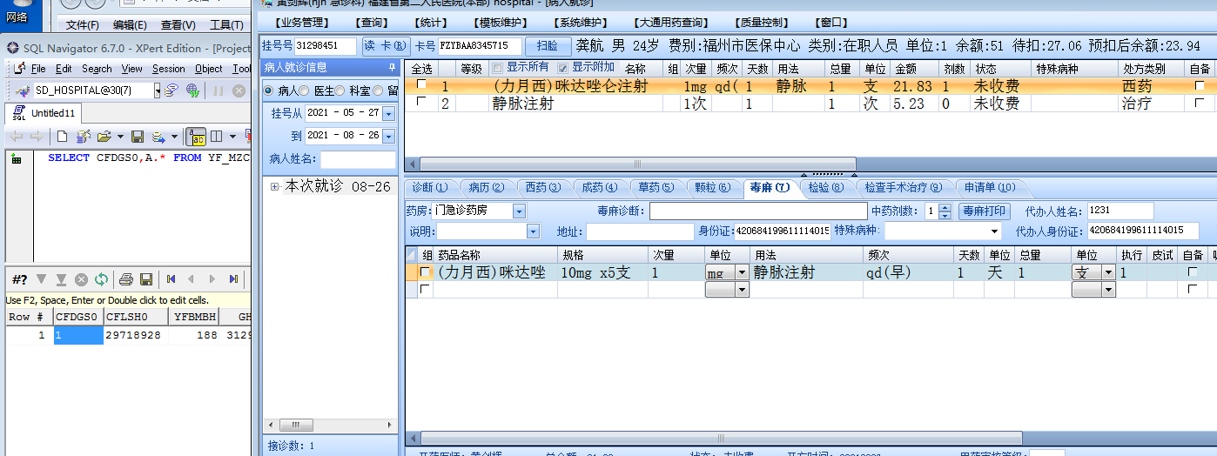Image resolution: width=1217 pixels, height=456 pixels.
Task: Open the 【质量控制】 menu
Action: pos(761,23)
